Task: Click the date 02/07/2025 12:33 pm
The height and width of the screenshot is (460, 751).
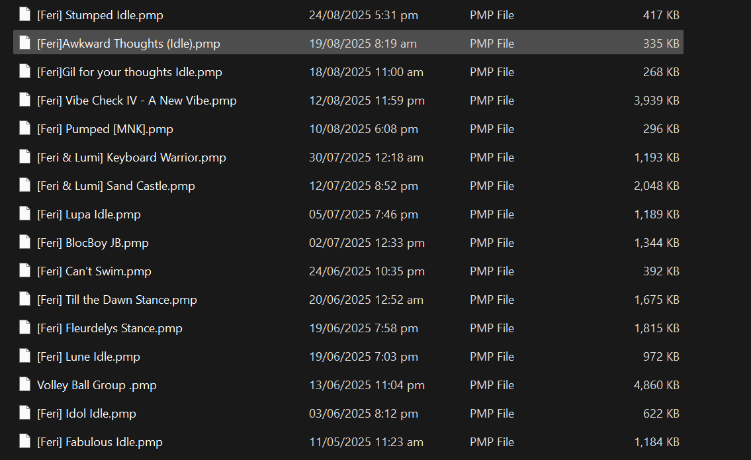Action: [367, 243]
